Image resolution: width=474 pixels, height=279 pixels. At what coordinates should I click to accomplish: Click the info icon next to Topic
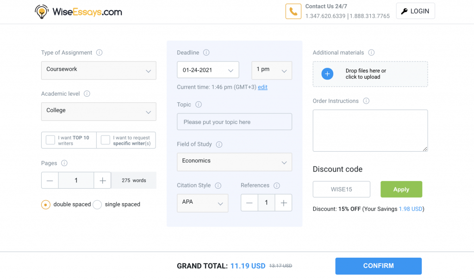[x=198, y=105]
